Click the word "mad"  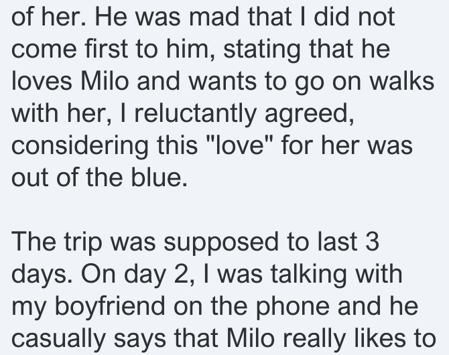click(214, 16)
